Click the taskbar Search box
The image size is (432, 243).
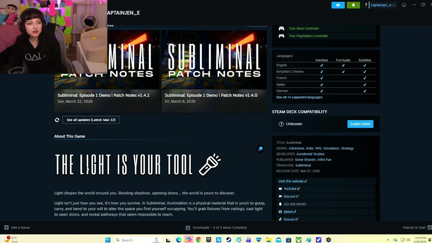(137, 240)
